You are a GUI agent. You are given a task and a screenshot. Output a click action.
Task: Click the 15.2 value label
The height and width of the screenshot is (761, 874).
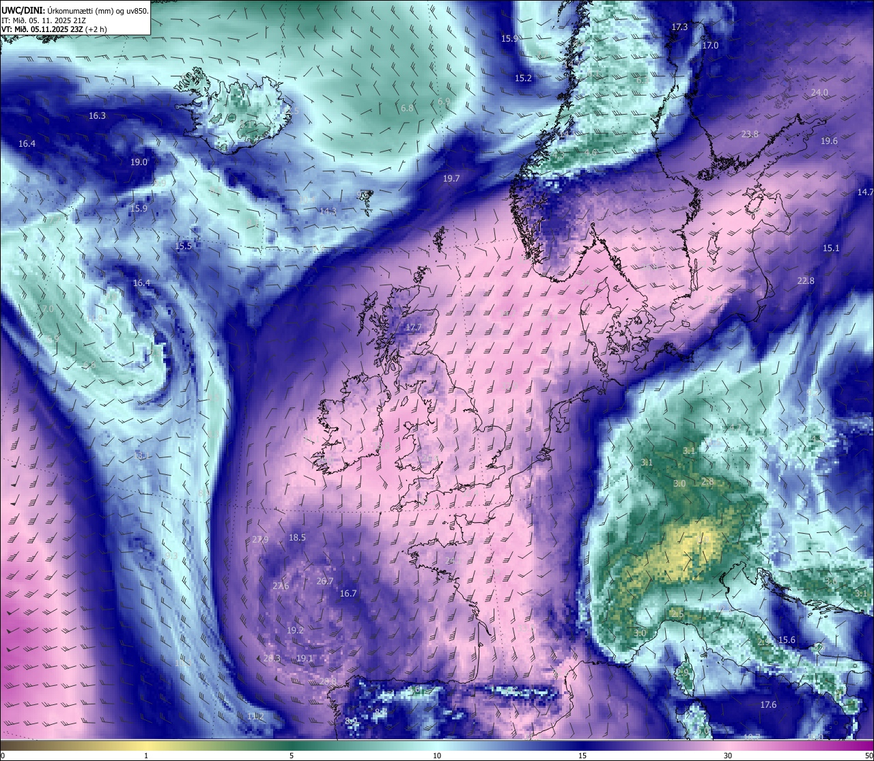(523, 78)
